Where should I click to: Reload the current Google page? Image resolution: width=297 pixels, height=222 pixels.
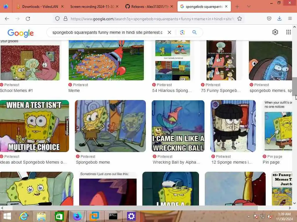28,18
